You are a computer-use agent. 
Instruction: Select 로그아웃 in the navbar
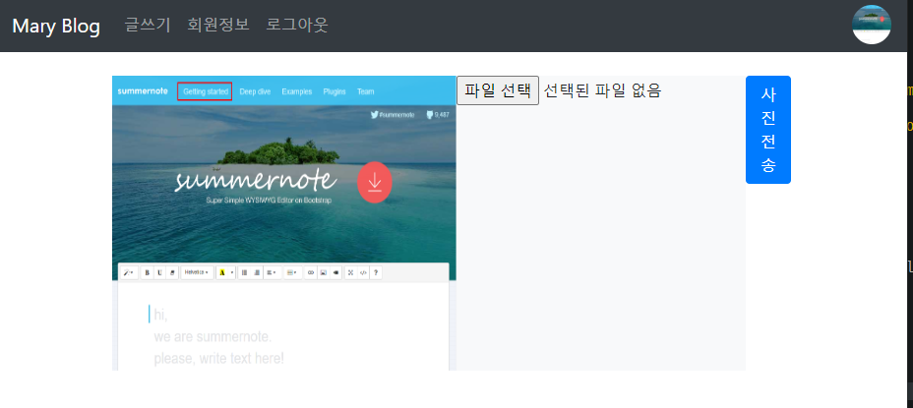(297, 25)
